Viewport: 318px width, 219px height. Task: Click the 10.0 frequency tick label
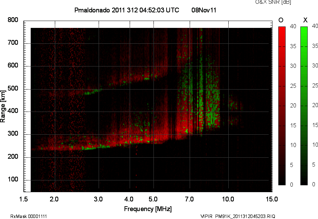228,199
